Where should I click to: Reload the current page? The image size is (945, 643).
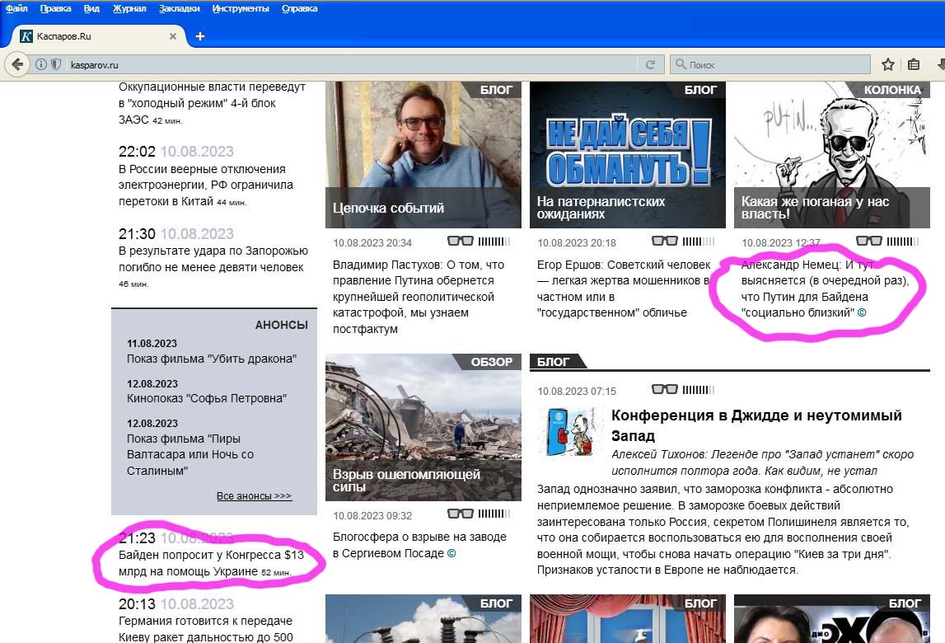pyautogui.click(x=650, y=64)
